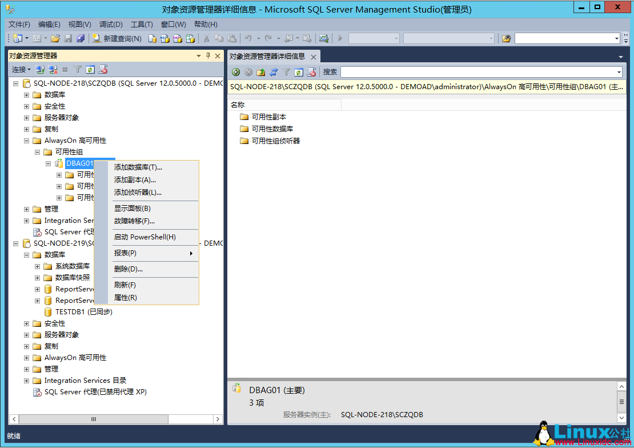Screen dimensions: 634x448
Task: Collapse the 可用性组 tree node
Action: coord(38,151)
